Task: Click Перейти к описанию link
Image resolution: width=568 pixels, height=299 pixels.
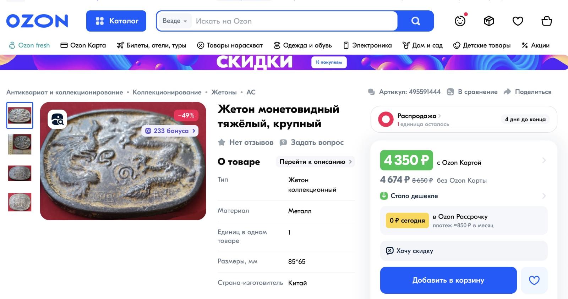Action: coord(315,162)
